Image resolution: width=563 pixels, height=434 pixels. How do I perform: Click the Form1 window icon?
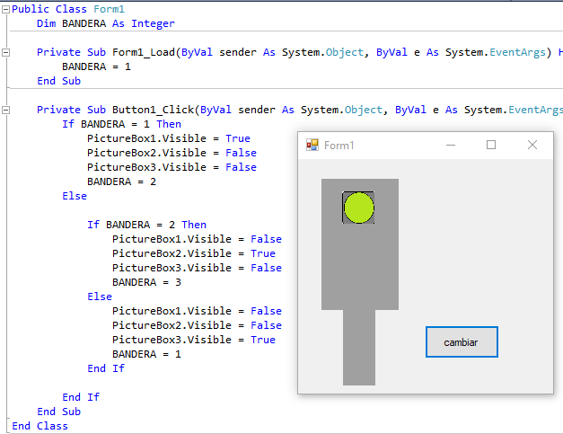point(312,146)
